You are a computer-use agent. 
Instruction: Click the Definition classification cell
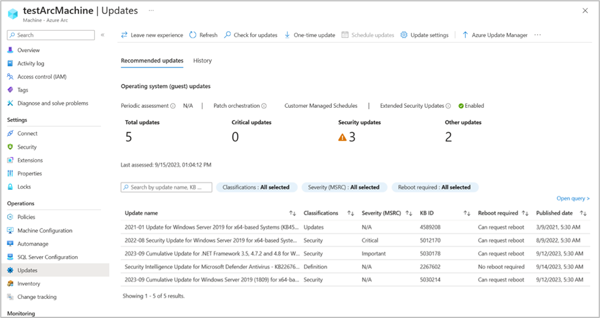tap(315, 267)
